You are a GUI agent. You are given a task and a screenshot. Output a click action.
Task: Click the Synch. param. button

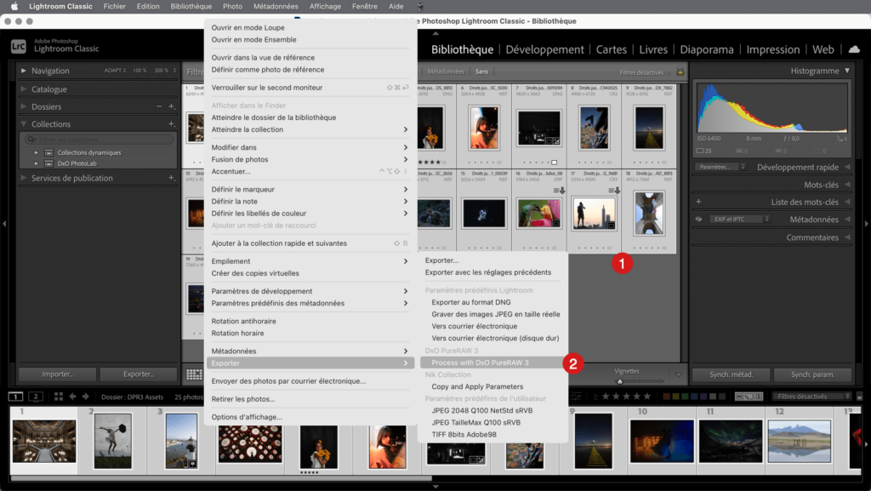[x=812, y=374]
